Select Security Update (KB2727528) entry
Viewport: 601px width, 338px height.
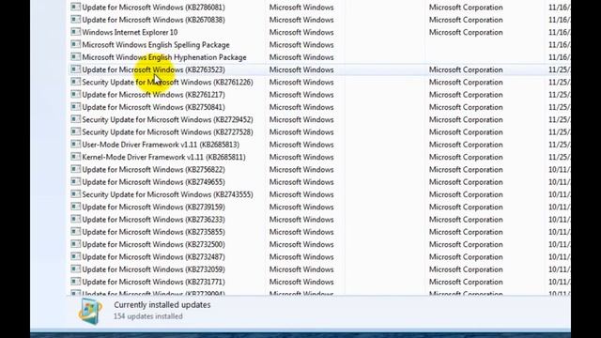[167, 132]
